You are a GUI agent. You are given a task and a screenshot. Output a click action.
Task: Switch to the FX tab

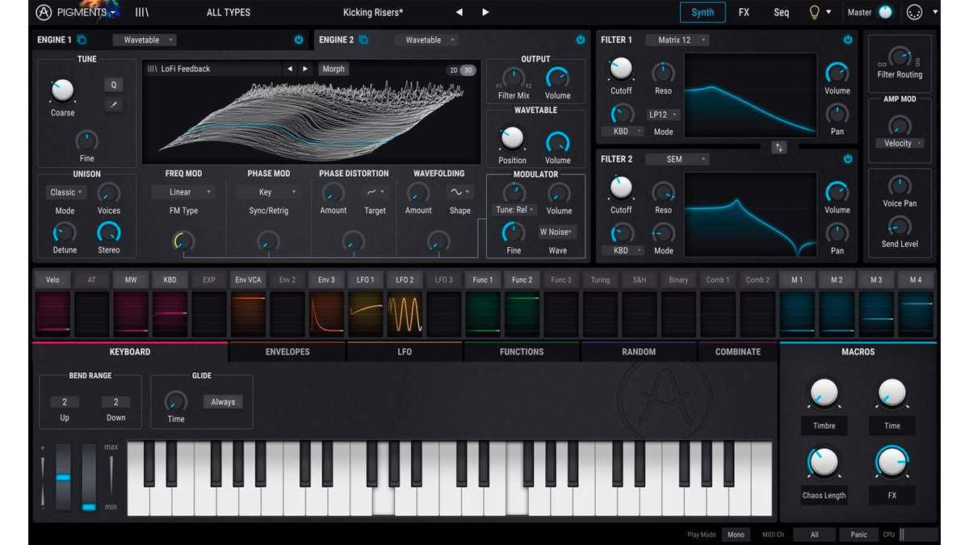[x=744, y=12]
